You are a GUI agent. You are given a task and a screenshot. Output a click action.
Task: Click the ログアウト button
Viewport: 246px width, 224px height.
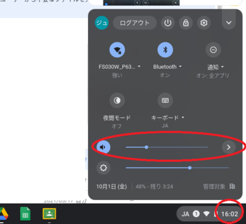(x=135, y=23)
